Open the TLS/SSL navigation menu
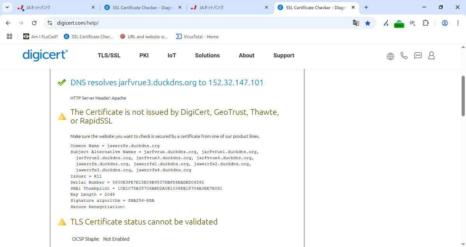 109,55
